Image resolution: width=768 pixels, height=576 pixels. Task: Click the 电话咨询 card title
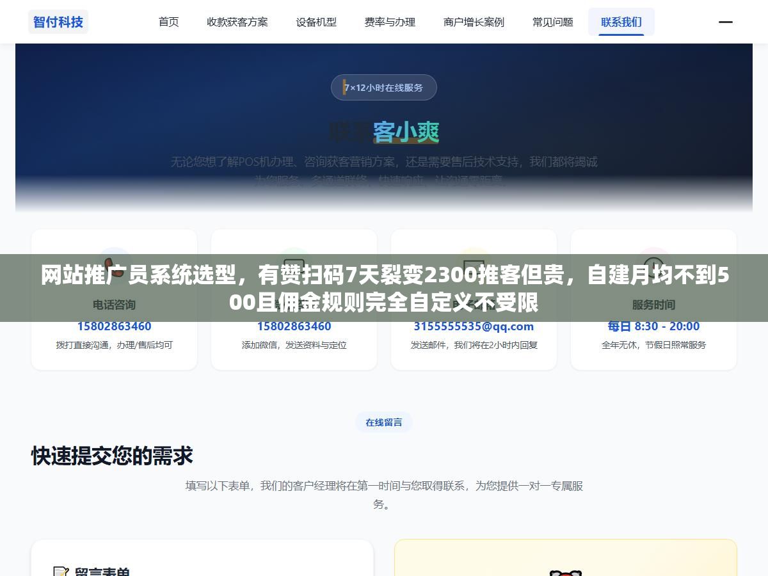click(114, 305)
